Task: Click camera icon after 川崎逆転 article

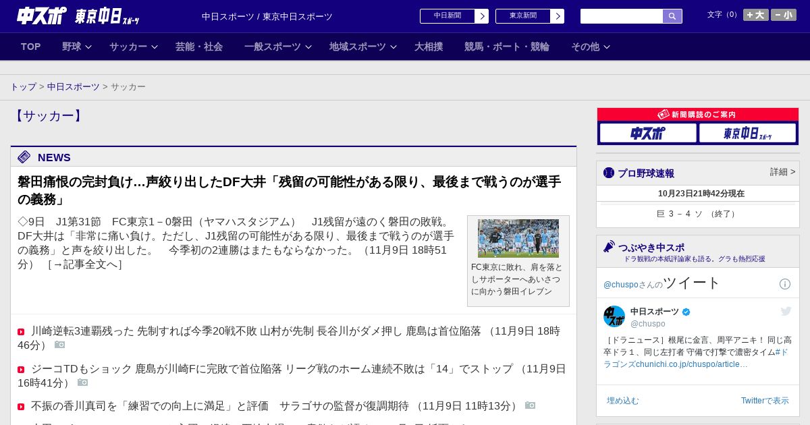Action: point(59,345)
